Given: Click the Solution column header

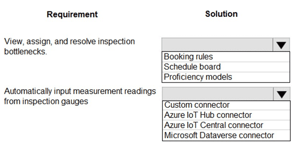Looking at the screenshot, I should 221,14.
